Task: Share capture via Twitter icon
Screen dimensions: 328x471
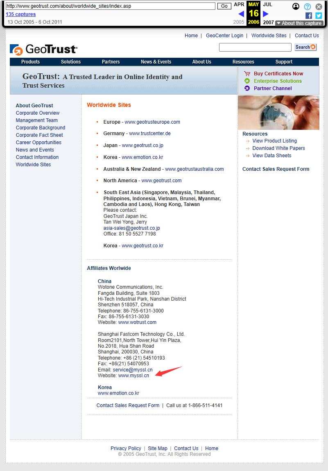Action: 319,16
